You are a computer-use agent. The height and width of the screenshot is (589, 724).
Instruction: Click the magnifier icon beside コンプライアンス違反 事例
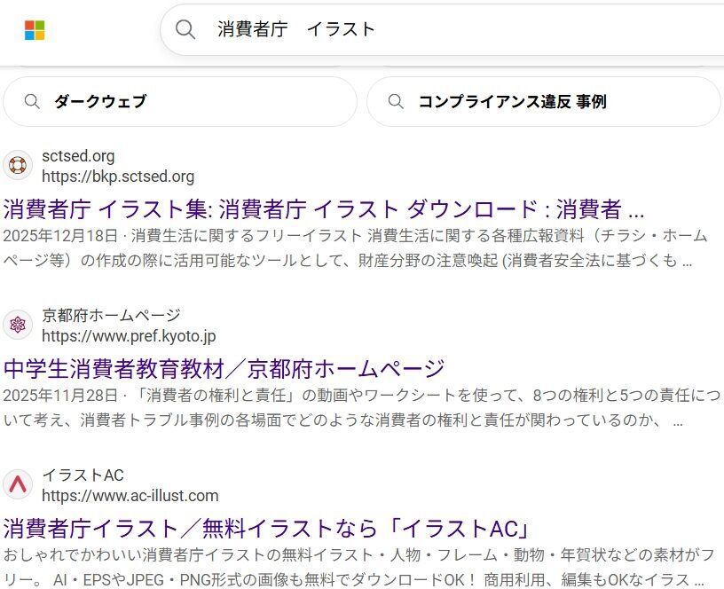click(x=396, y=101)
